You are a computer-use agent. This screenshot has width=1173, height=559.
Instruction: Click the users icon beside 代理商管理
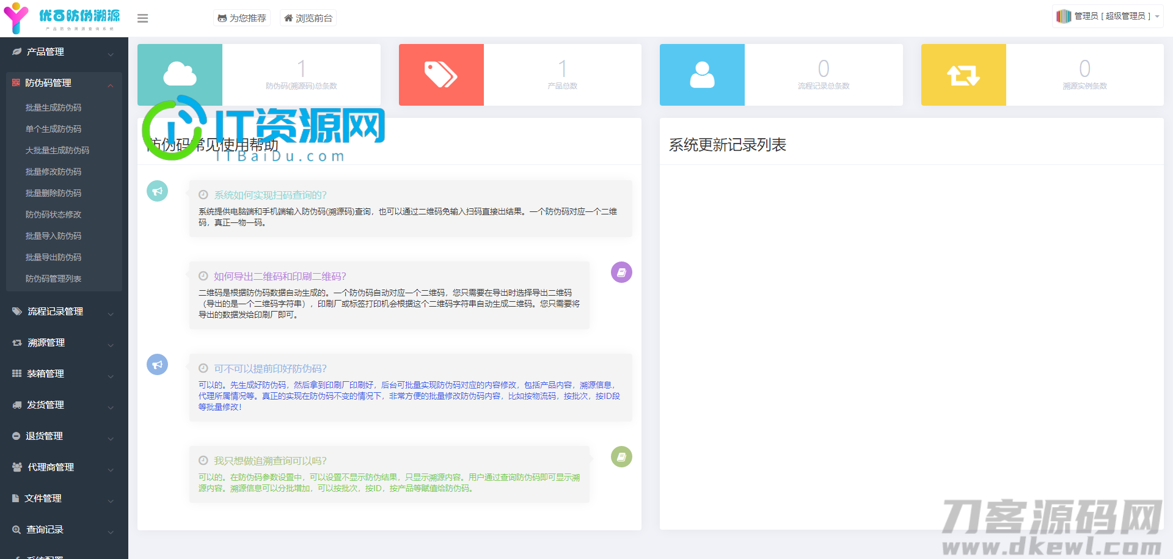coord(17,467)
